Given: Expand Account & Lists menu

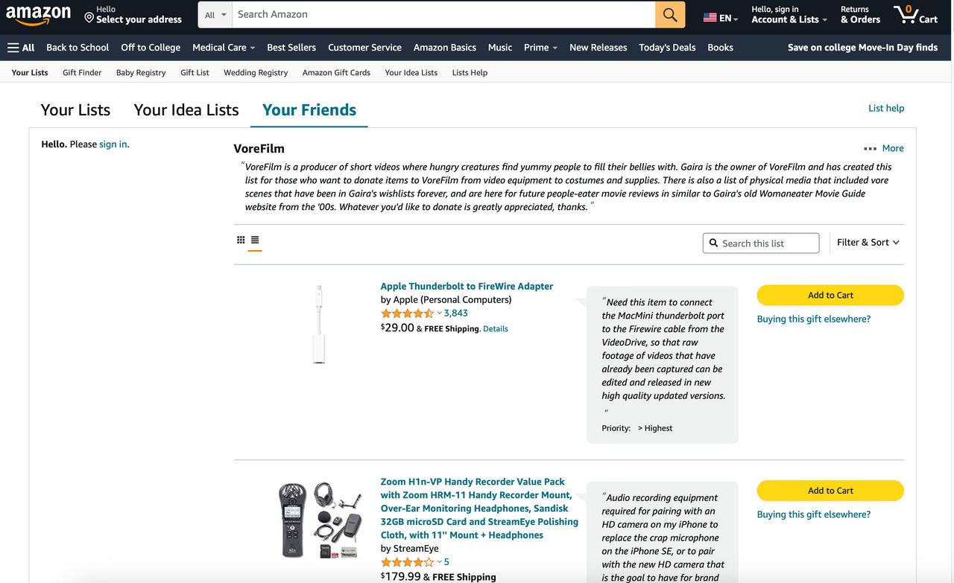Looking at the screenshot, I should point(789,14).
